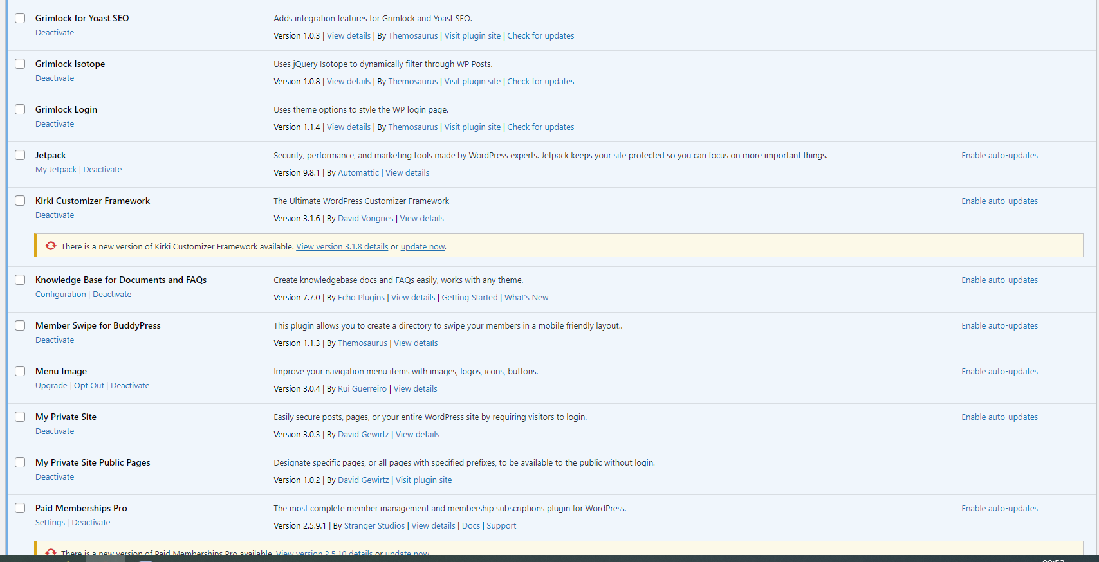This screenshot has width=1099, height=562.
Task: Enable auto-updates for Kirki Customizer Framework
Action: click(999, 201)
